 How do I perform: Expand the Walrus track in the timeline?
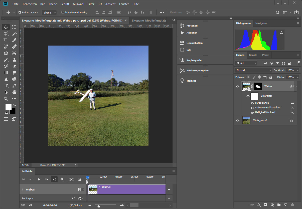(x=22, y=190)
